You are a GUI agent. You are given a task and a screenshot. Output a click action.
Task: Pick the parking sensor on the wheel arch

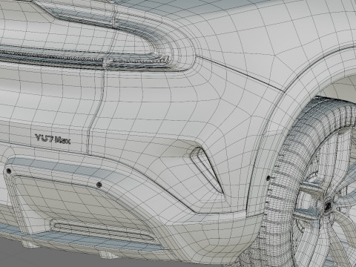point(268,177)
